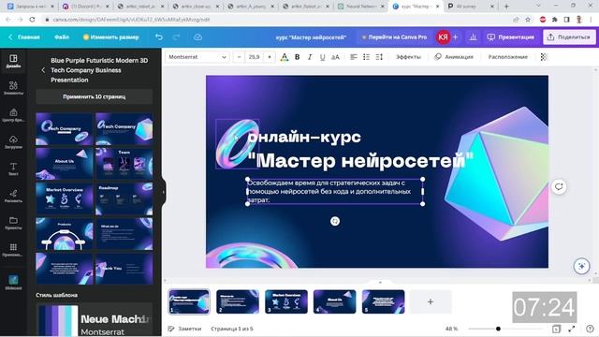Enter fullscreen mode icon
Viewport: 599px width, 337px height.
click(572, 329)
